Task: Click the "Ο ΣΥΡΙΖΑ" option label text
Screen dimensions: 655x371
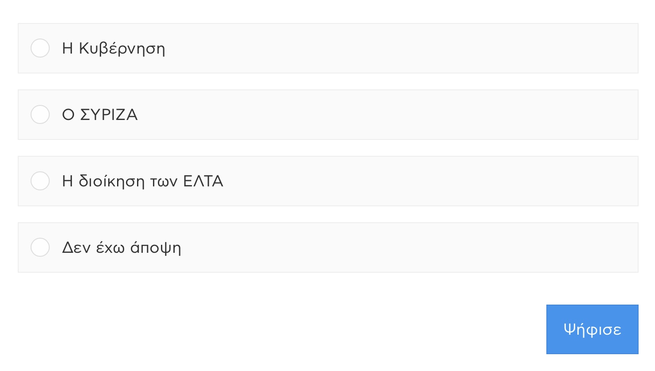Action: (x=100, y=115)
